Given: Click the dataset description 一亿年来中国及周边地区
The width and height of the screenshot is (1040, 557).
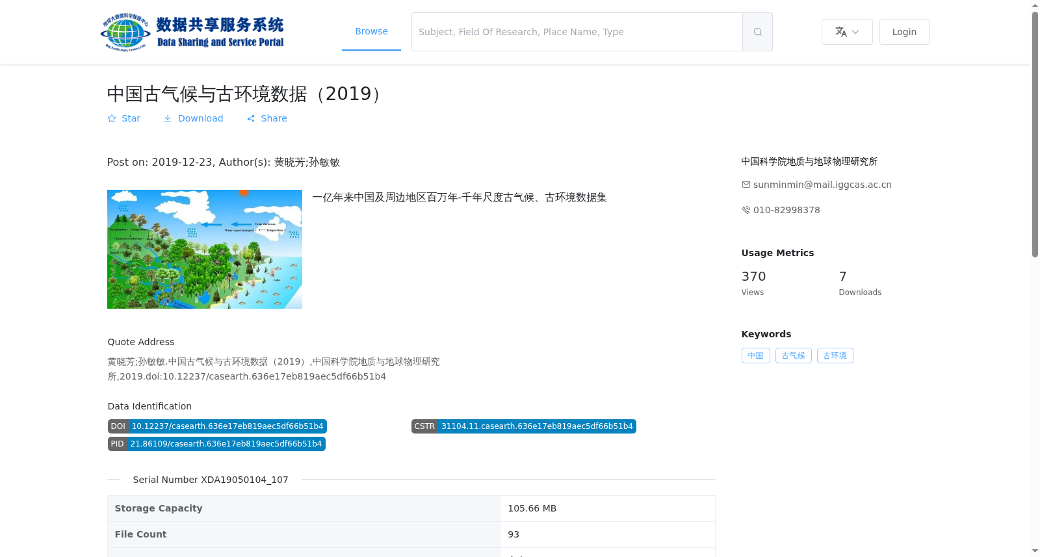Looking at the screenshot, I should (460, 198).
